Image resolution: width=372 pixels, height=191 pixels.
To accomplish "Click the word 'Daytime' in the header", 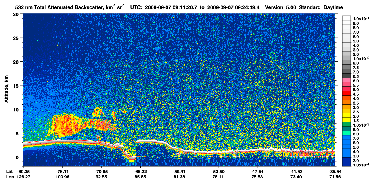I will [x=333, y=7].
